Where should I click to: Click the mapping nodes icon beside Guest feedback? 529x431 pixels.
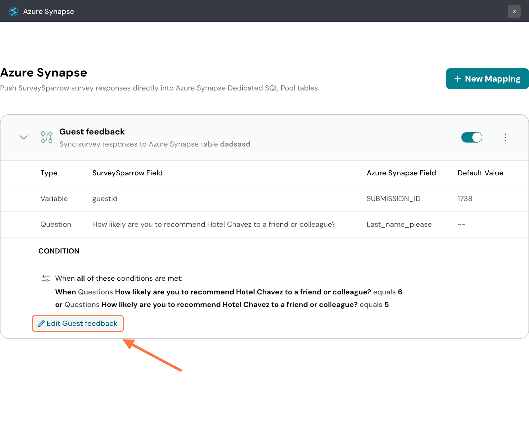click(46, 137)
